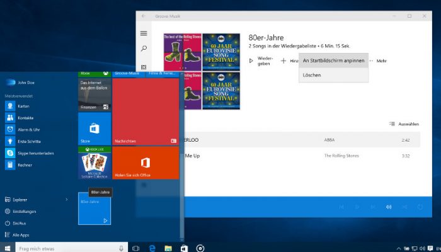The image size is (441, 252).
Task: Click the Holen Sie sich Office tile
Action: 146,163
